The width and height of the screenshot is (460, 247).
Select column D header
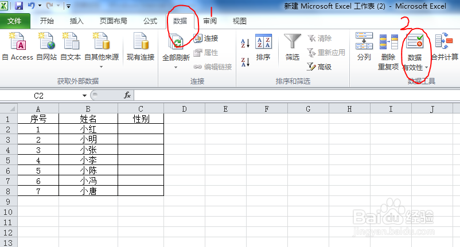(184, 109)
